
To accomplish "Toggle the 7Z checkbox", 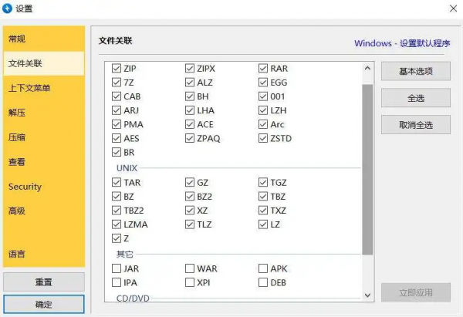I will click(x=117, y=83).
